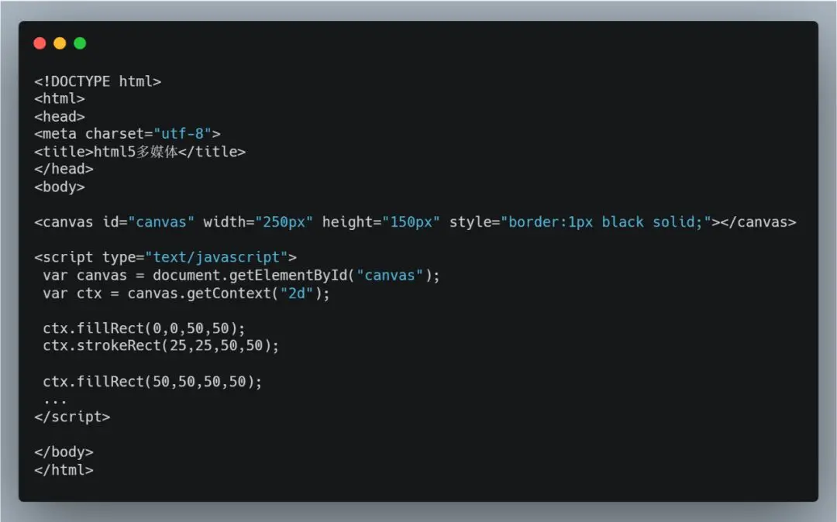Click the "utf-8" charset value

pyautogui.click(x=183, y=134)
